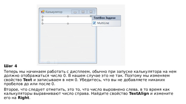Close the Калькулятор window
This screenshot has width=186, height=104.
pyautogui.click(x=91, y=12)
